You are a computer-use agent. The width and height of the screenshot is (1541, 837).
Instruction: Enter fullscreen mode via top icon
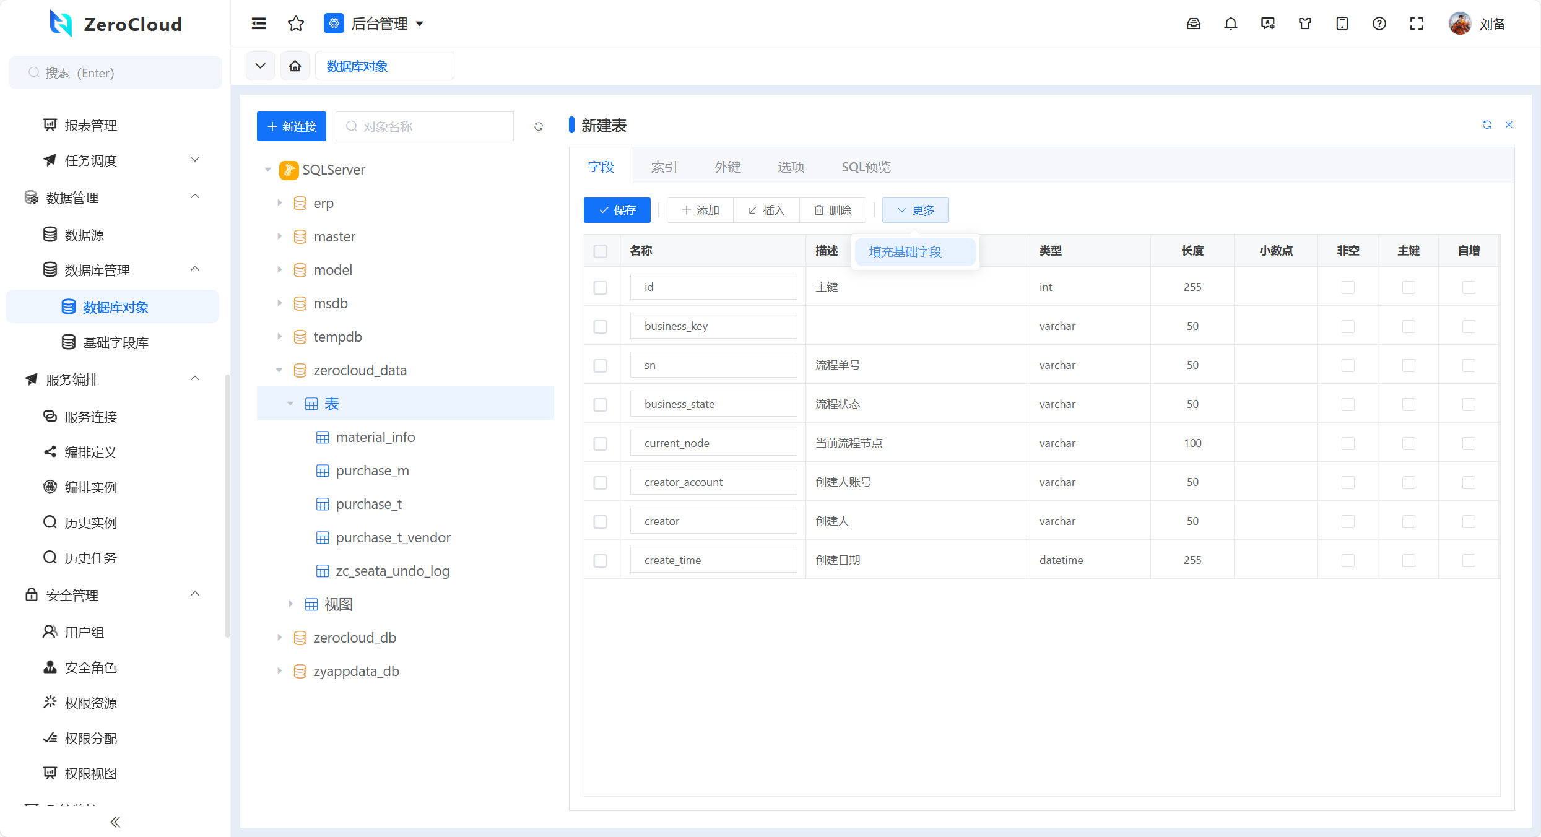pyautogui.click(x=1416, y=24)
